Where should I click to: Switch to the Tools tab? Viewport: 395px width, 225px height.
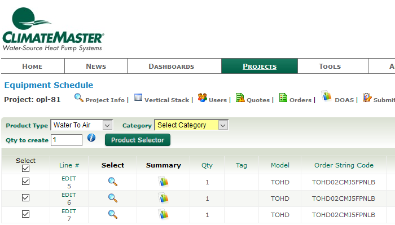(330, 67)
